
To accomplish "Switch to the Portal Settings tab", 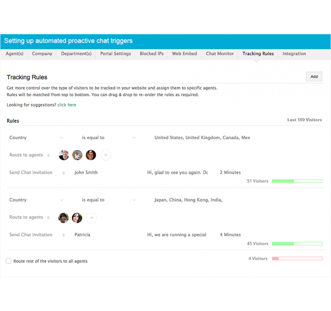I will [x=116, y=54].
